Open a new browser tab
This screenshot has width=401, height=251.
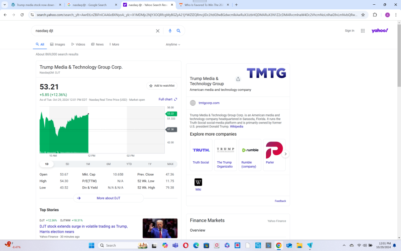click(236, 5)
